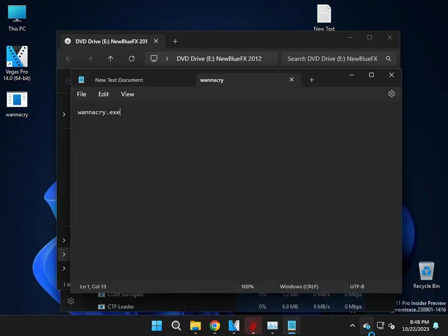Image resolution: width=448 pixels, height=336 pixels.
Task: Open This PC desktop icon
Action: pos(17,18)
